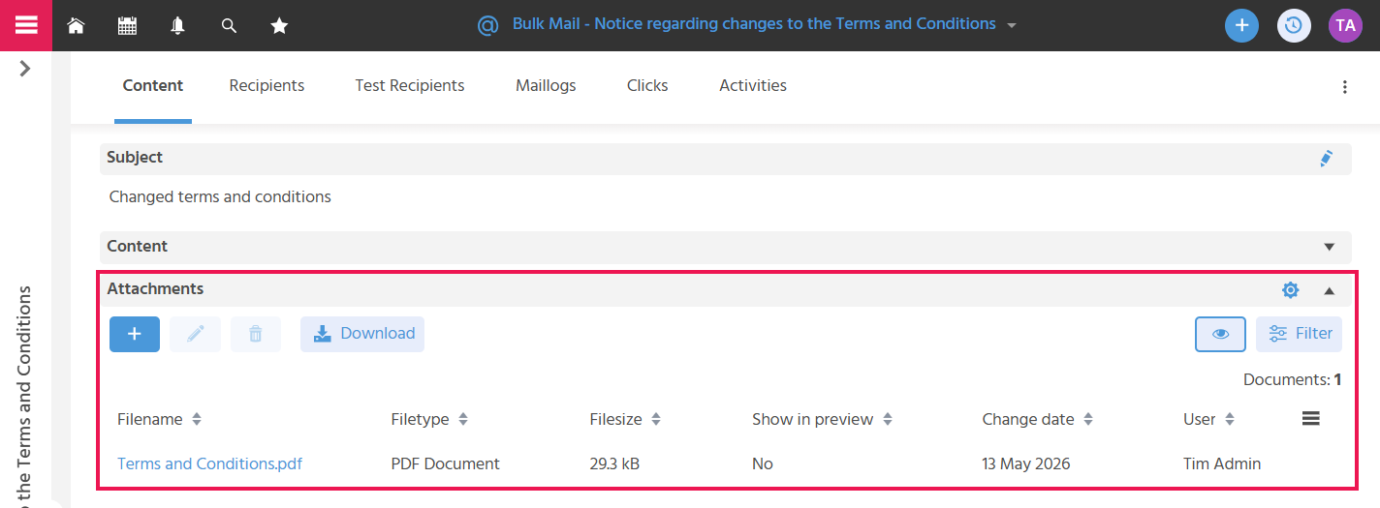This screenshot has height=508, width=1380.
Task: Open favorites star icon
Action: (x=279, y=26)
